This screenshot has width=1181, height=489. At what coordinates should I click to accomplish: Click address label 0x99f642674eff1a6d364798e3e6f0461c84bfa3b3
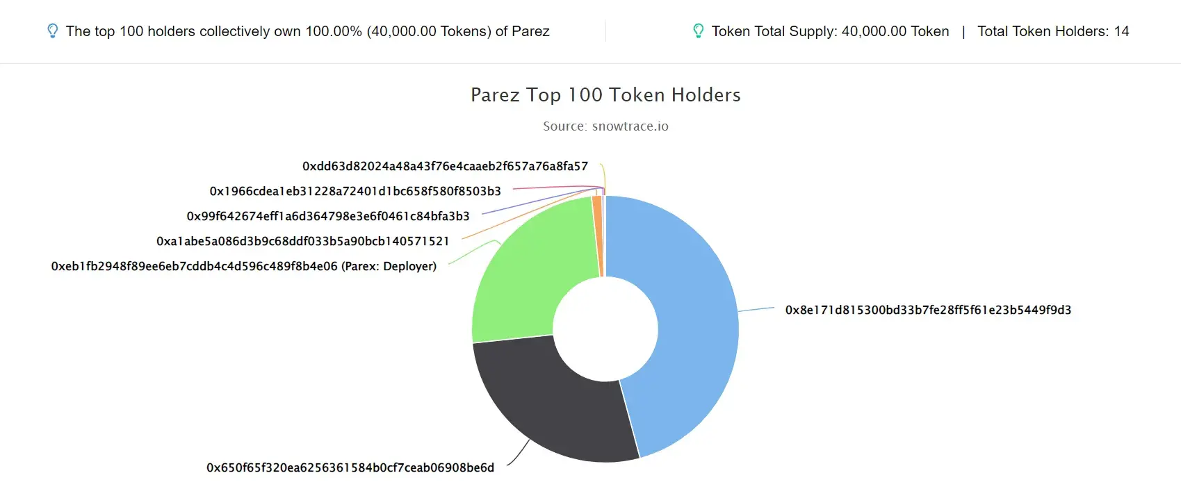(x=328, y=216)
